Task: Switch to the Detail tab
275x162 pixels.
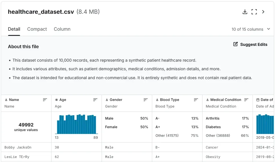Action: click(14, 29)
